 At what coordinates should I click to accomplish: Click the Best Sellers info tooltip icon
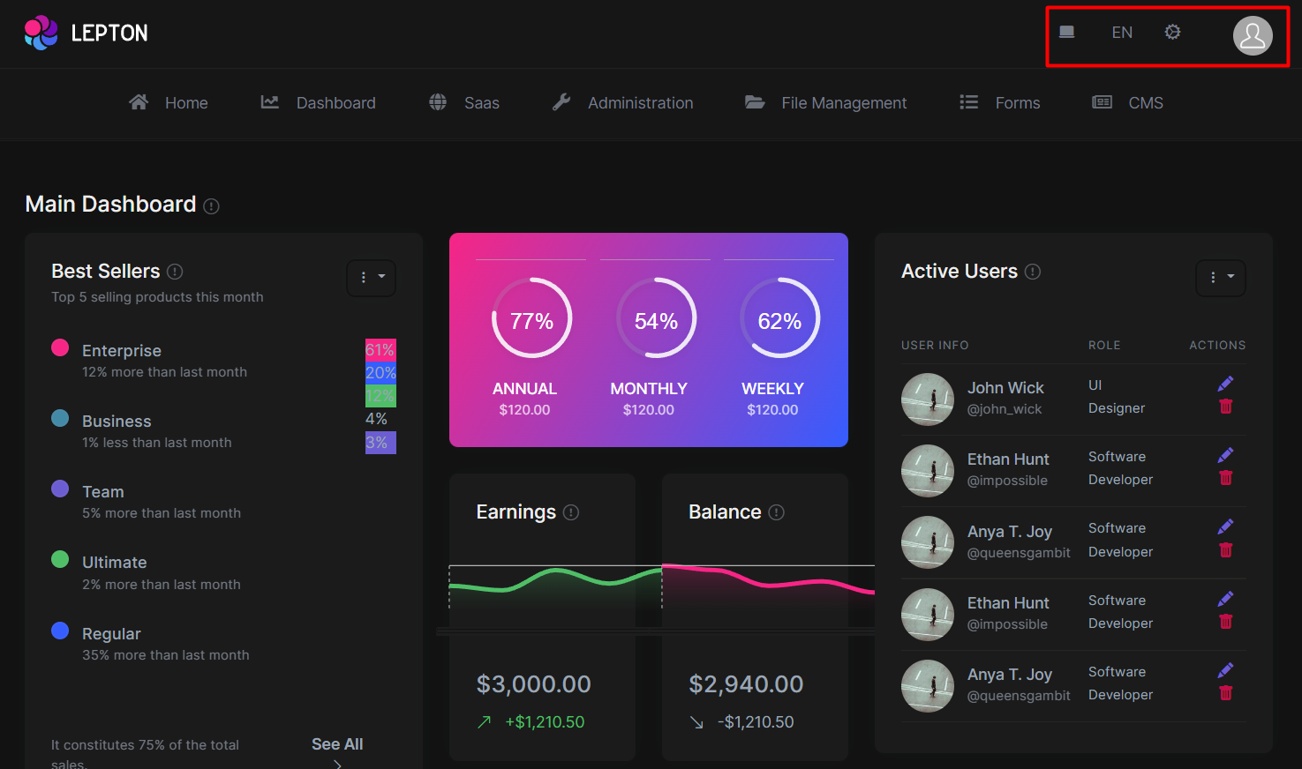175,272
